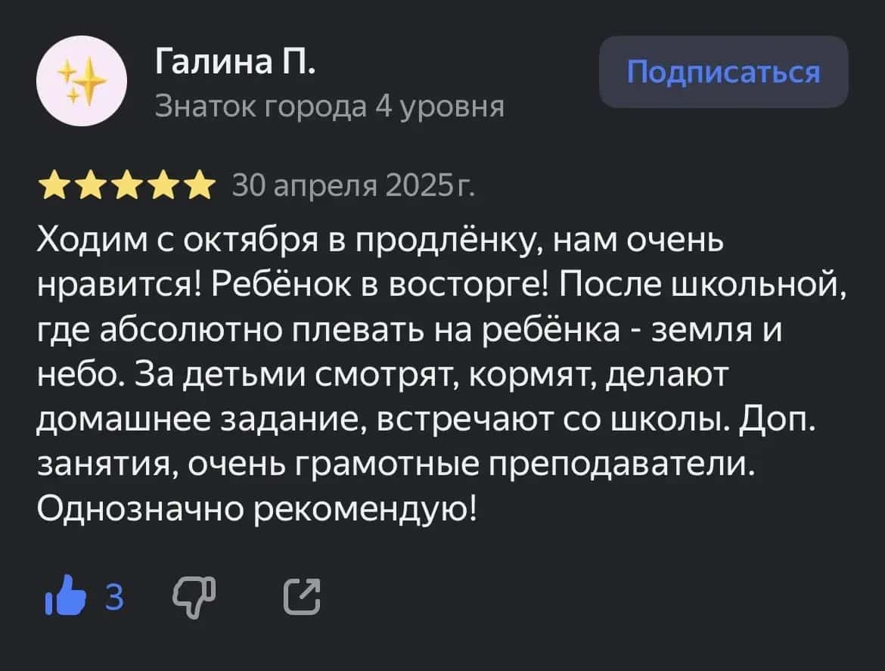The width and height of the screenshot is (885, 671).
Task: Click the Подписаться button
Action: tap(723, 73)
